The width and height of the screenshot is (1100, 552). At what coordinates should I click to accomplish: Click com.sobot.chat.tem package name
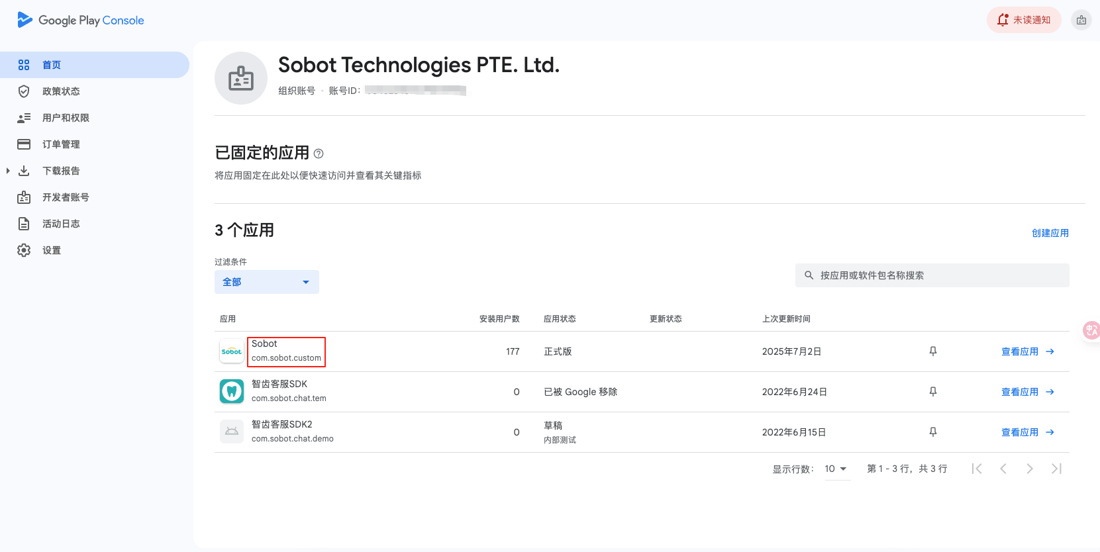289,398
